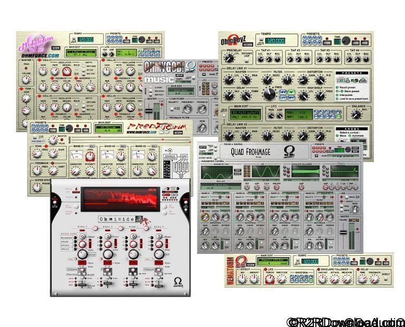The image size is (405, 327).
Task: Click the Tempo display in Mobilohm
Action: (85, 40)
